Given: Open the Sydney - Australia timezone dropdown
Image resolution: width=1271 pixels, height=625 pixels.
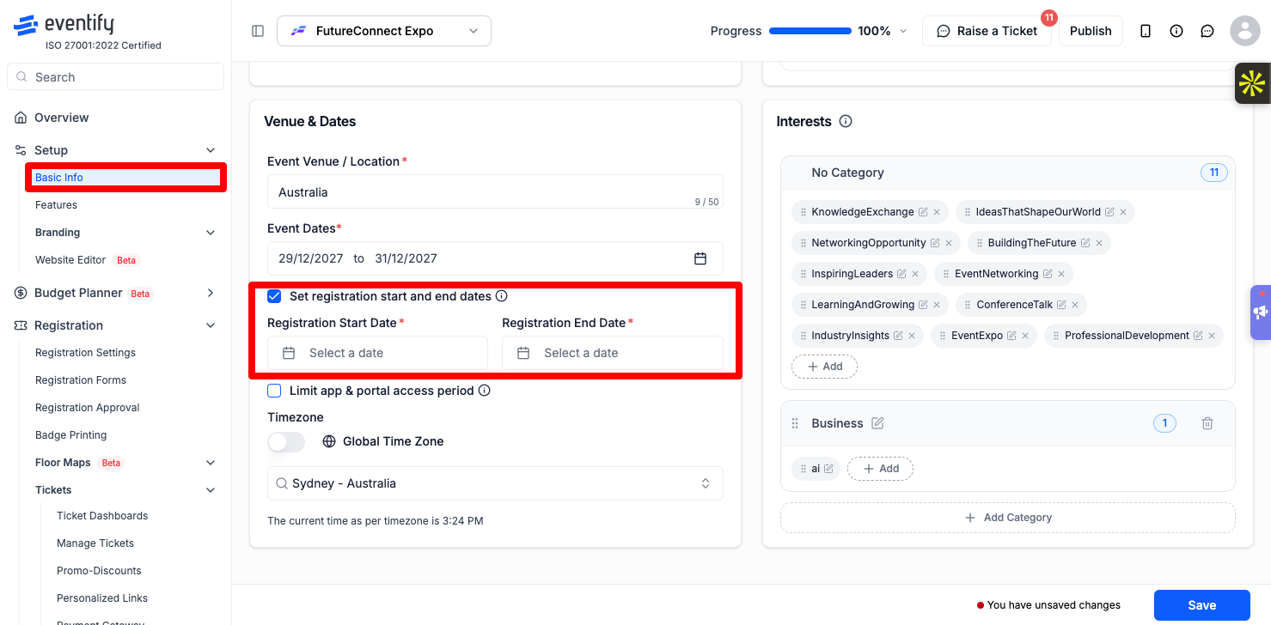Looking at the screenshot, I should [495, 483].
